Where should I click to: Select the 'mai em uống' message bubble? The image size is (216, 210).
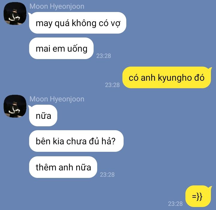[x=61, y=48]
